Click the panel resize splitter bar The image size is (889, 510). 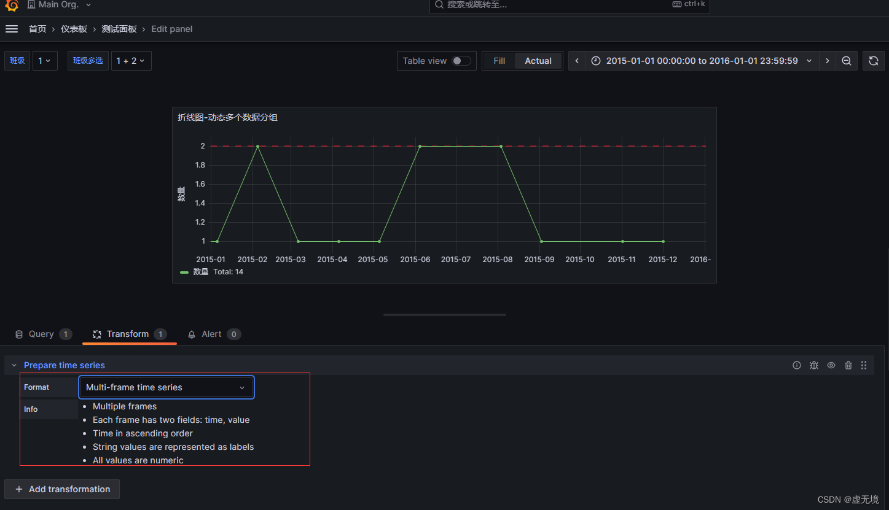tap(445, 315)
